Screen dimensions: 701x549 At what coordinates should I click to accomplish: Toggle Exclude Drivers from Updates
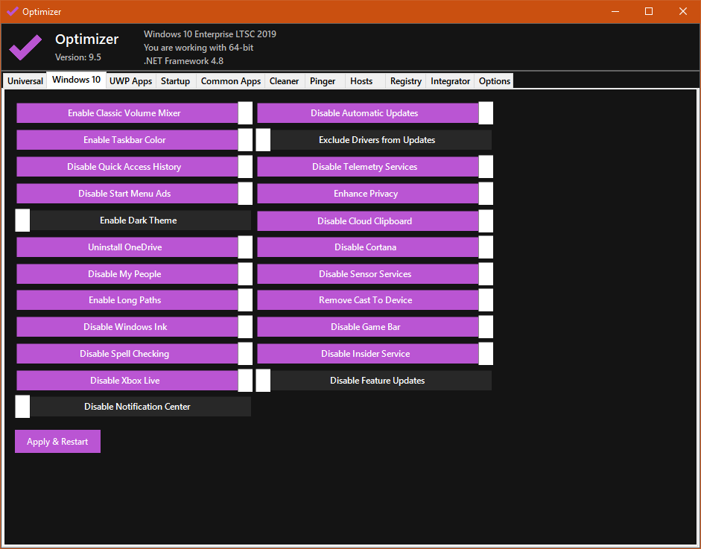pos(374,140)
